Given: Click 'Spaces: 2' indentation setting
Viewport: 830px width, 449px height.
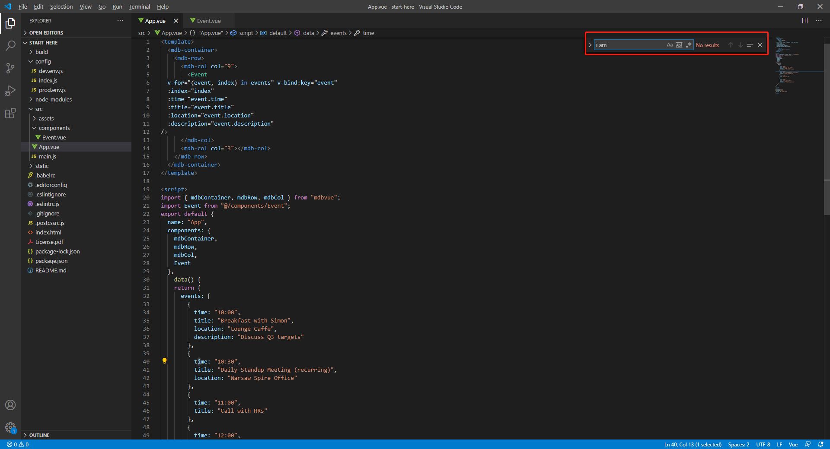Looking at the screenshot, I should point(738,444).
